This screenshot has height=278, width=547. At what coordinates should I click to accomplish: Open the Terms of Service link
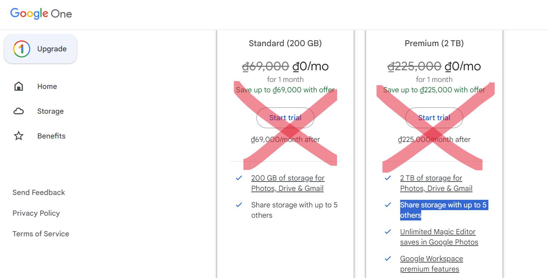[41, 234]
